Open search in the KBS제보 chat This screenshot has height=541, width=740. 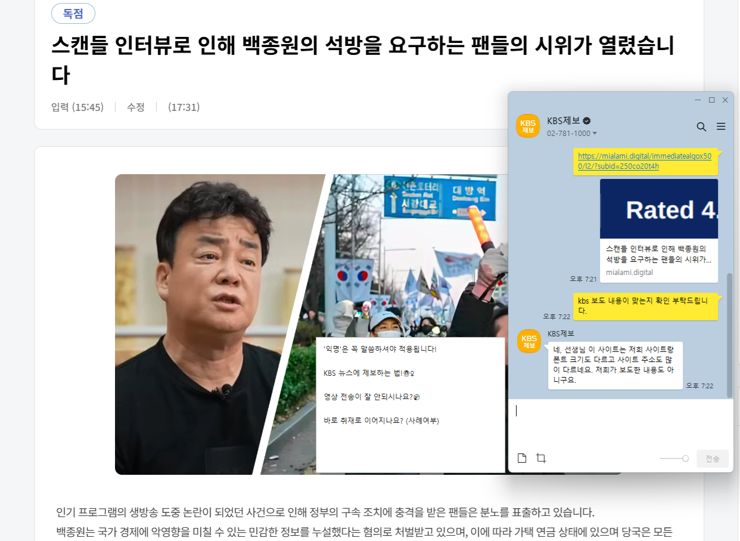pos(701,126)
